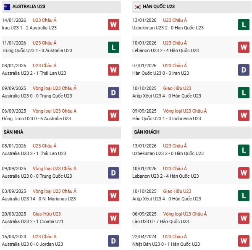Open the SÂN KHÁCH section header

pyautogui.click(x=147, y=132)
